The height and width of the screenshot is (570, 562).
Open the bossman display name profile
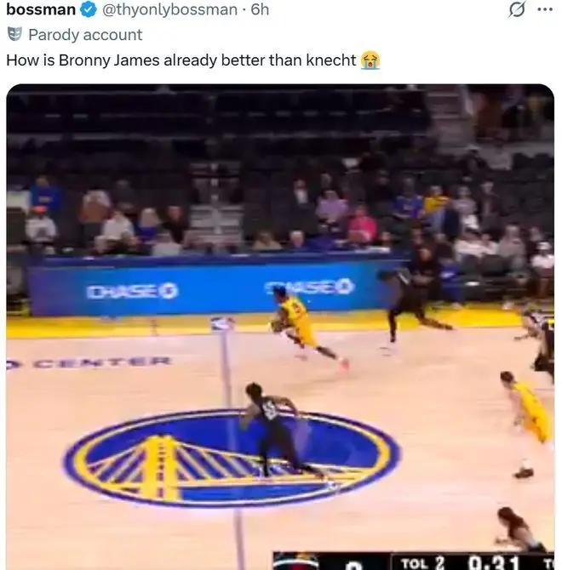point(41,10)
